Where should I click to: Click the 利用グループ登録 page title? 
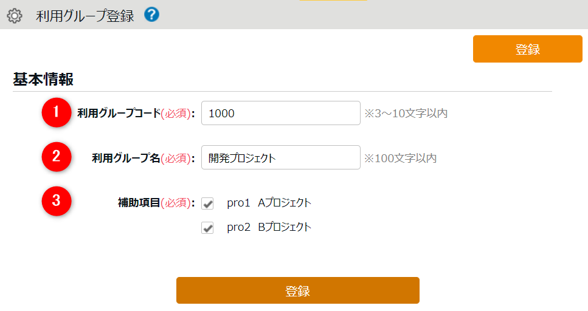(85, 16)
